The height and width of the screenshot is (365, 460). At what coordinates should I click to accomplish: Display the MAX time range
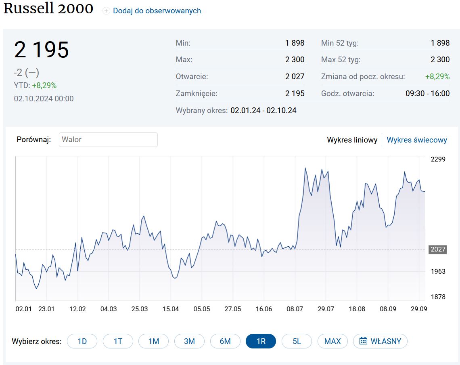point(332,341)
